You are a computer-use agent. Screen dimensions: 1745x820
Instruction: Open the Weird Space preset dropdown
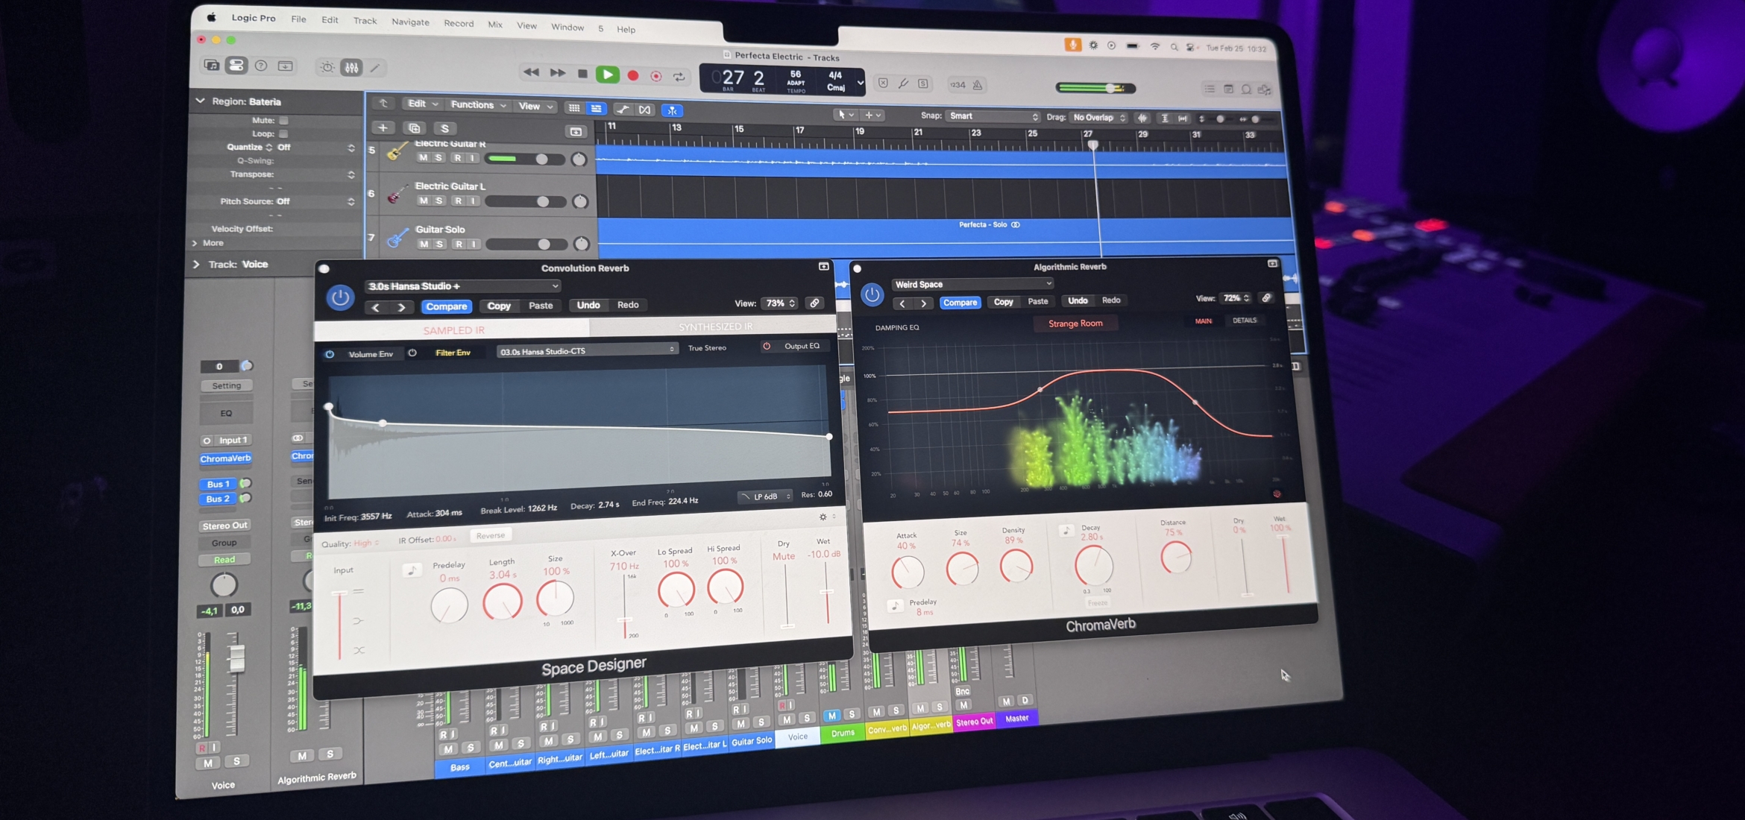pos(972,284)
